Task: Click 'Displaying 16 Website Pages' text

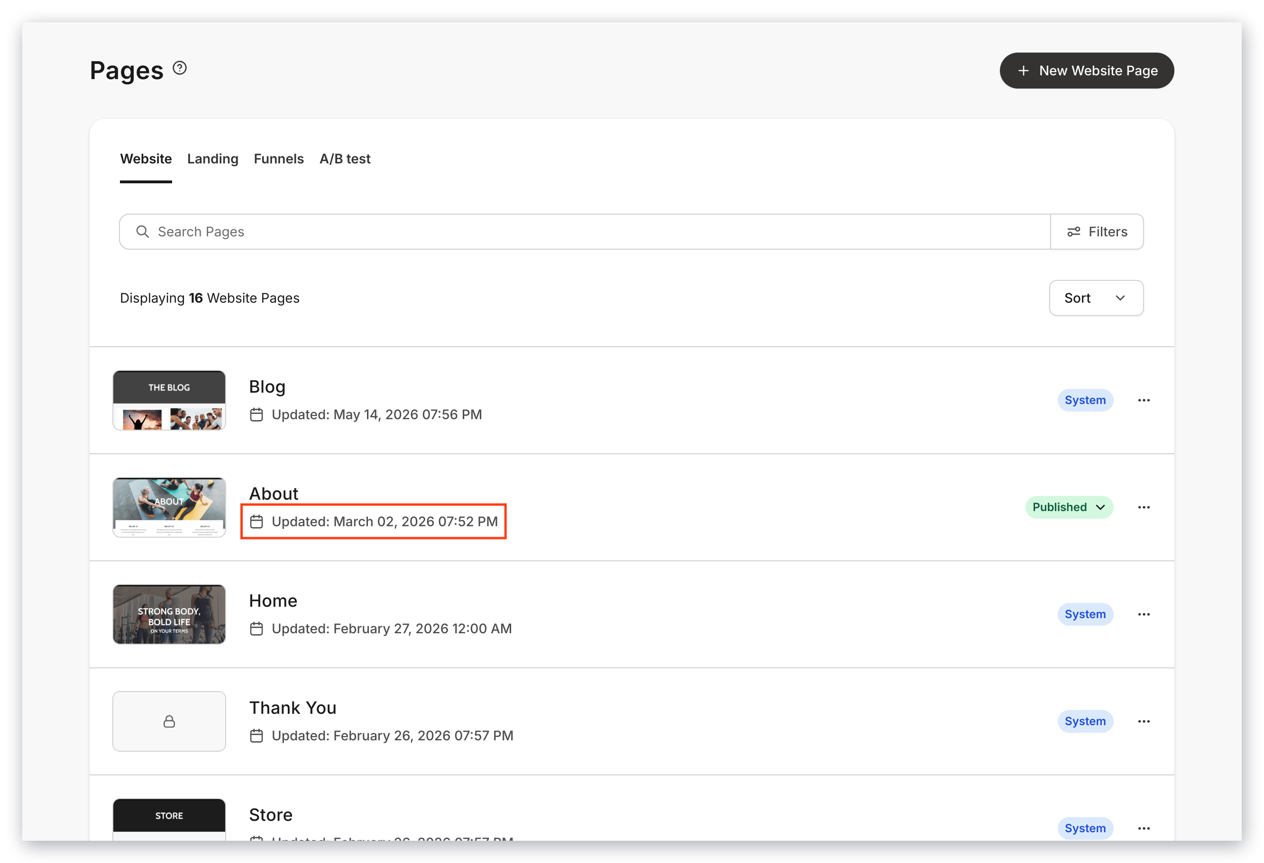Action: (210, 298)
